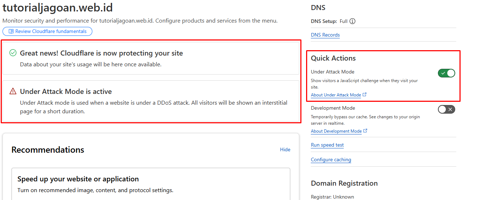Click the Run speed test link
This screenshot has height=200, width=485.
(x=327, y=145)
